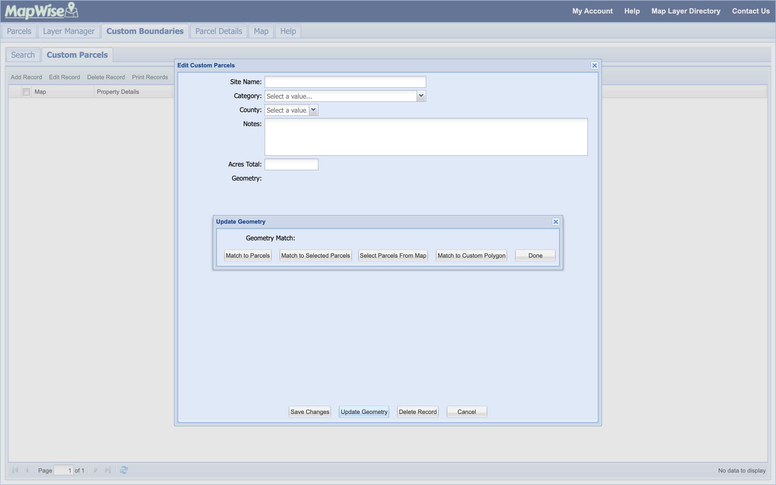Image resolution: width=776 pixels, height=485 pixels.
Task: Select the Custom Boundaries tab
Action: (x=145, y=31)
